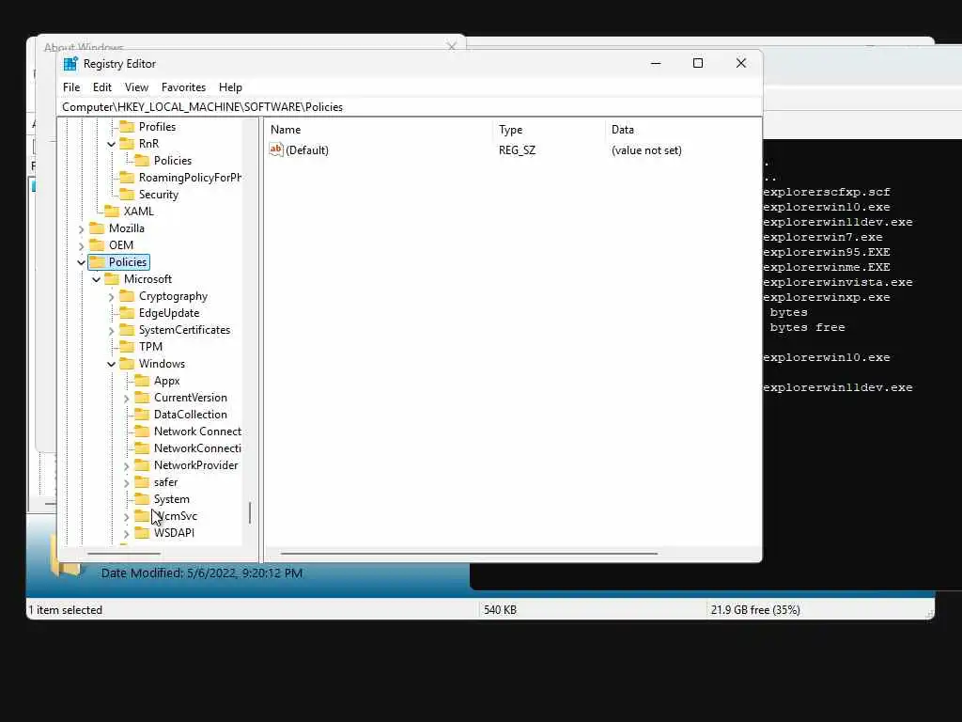
Task: Expand the CurrentVersion key
Action: (x=127, y=399)
